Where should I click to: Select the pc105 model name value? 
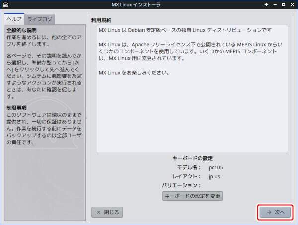216,167
